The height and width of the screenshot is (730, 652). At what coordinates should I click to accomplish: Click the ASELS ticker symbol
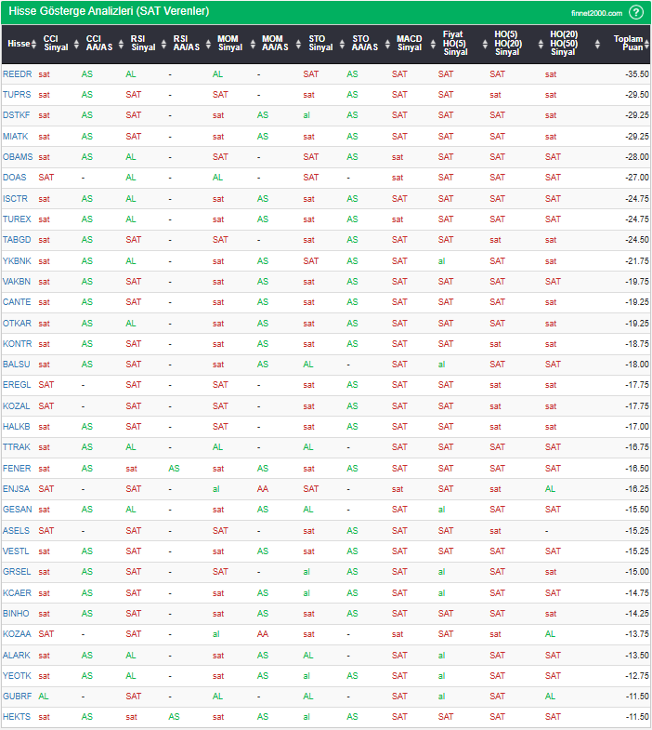click(x=17, y=530)
